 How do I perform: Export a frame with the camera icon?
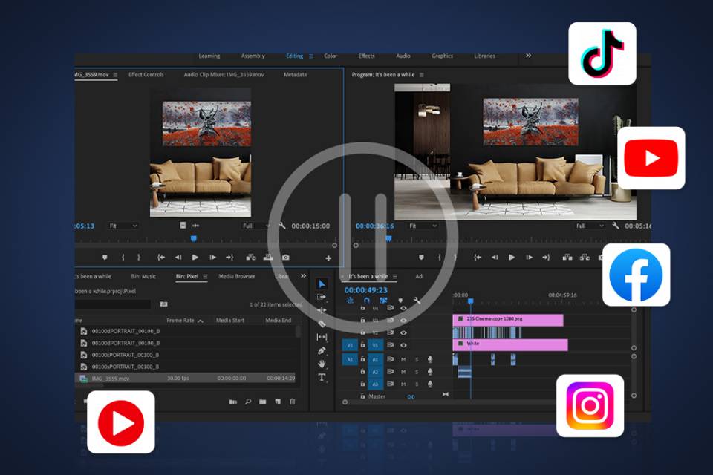pyautogui.click(x=286, y=258)
